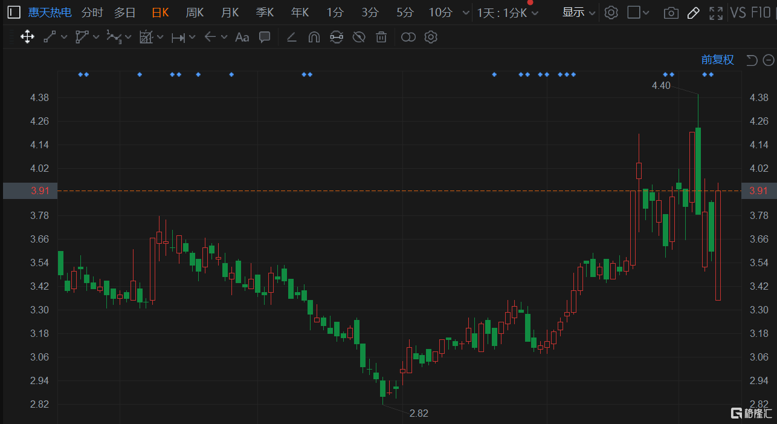Screen dimensions: 777x424
Task: Switch to 年K tab
Action: [300, 12]
